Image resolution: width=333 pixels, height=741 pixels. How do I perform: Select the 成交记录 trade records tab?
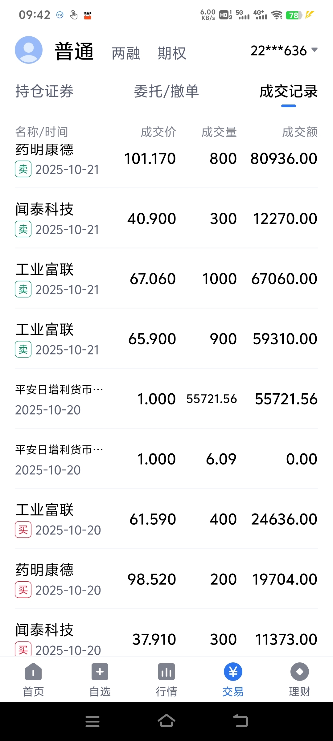pos(289,91)
